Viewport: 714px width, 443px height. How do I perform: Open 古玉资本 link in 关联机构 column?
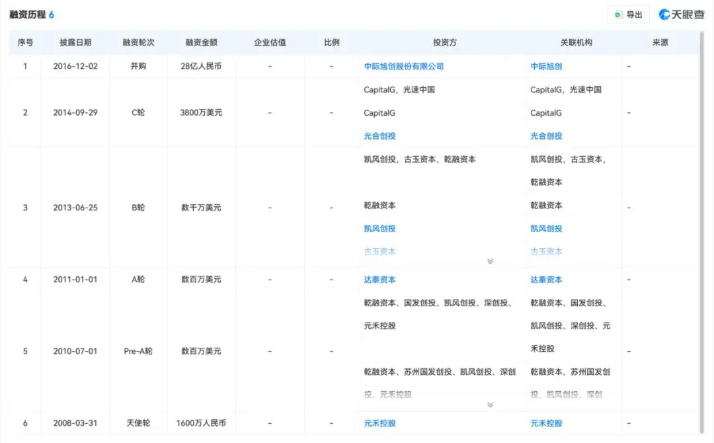(546, 251)
